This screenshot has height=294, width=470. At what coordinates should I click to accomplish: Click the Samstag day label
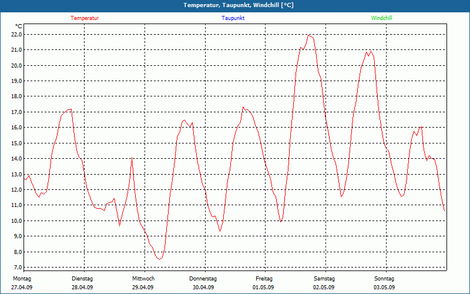[x=324, y=279]
